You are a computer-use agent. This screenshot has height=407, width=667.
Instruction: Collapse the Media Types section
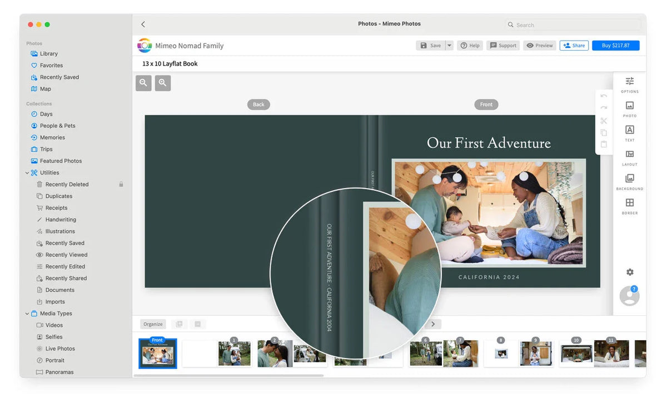(x=27, y=314)
